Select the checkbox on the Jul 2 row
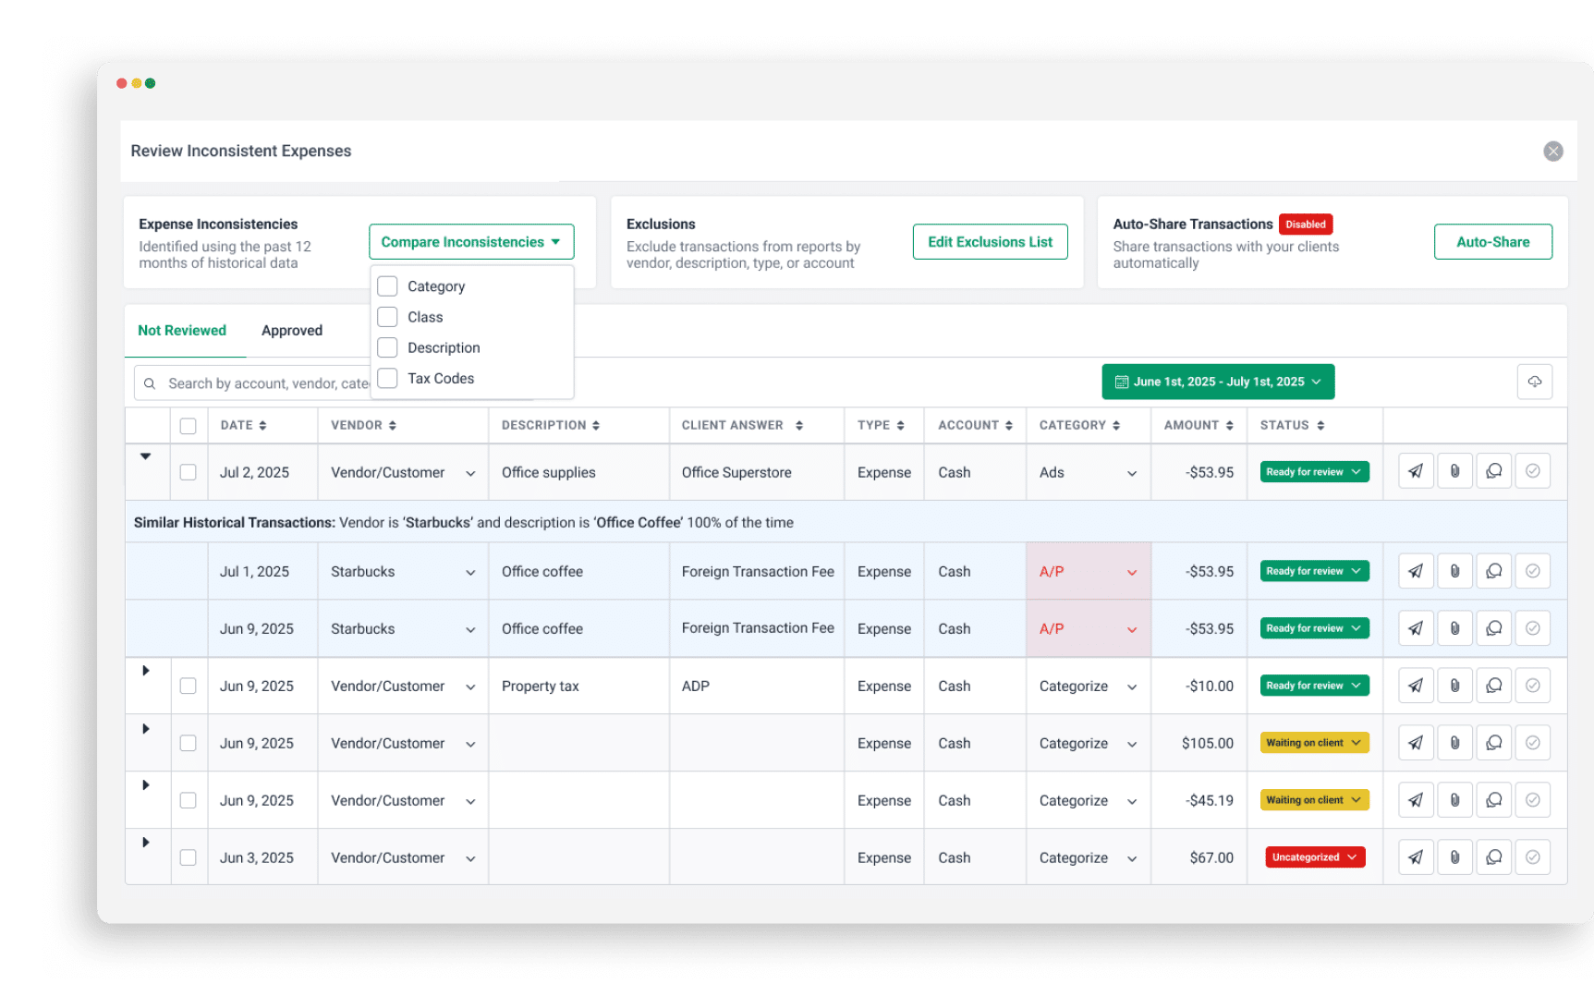This screenshot has width=1594, height=984. click(x=189, y=471)
